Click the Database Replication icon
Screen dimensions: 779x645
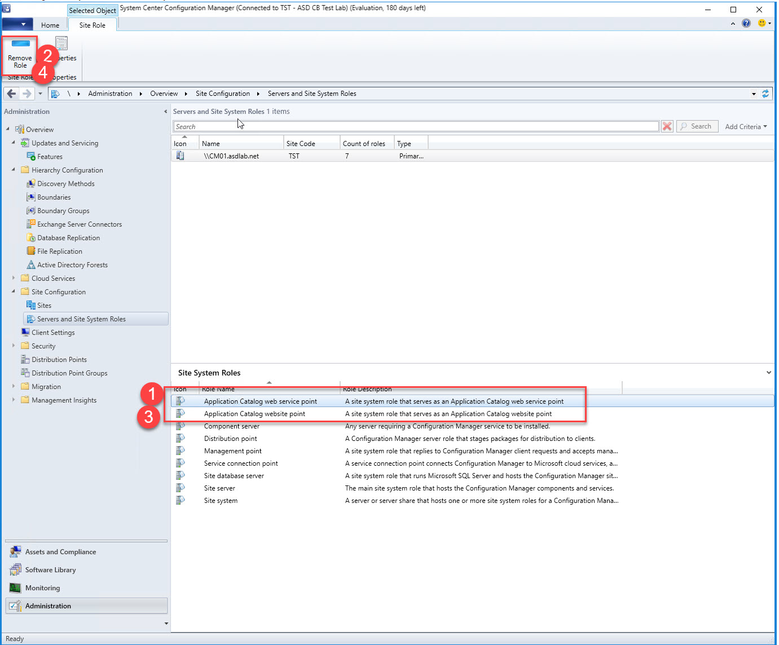coord(31,237)
